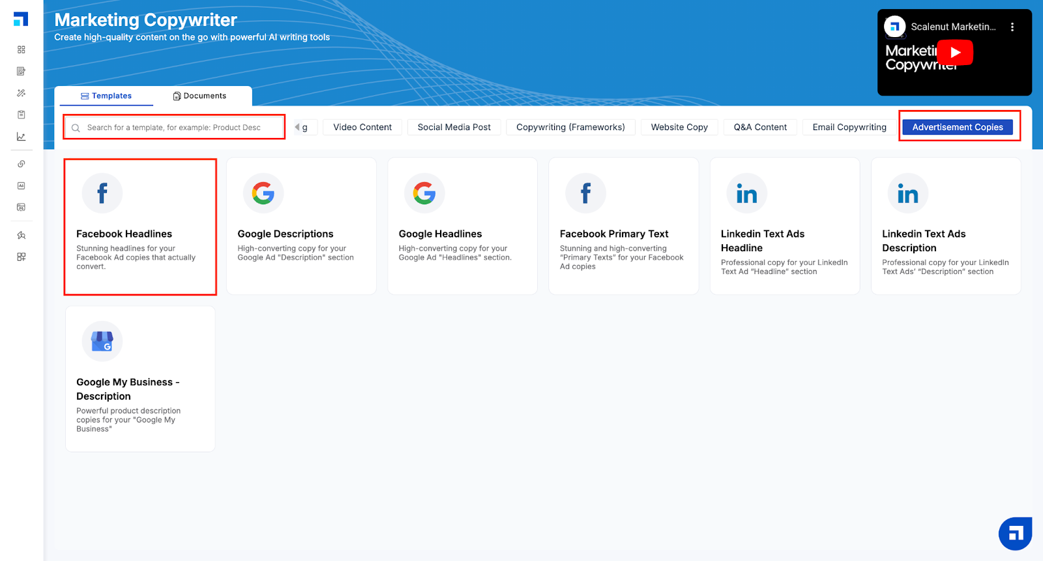Click the 'Scalenut Marketin...' video title
The image size is (1043, 561).
coord(953,27)
